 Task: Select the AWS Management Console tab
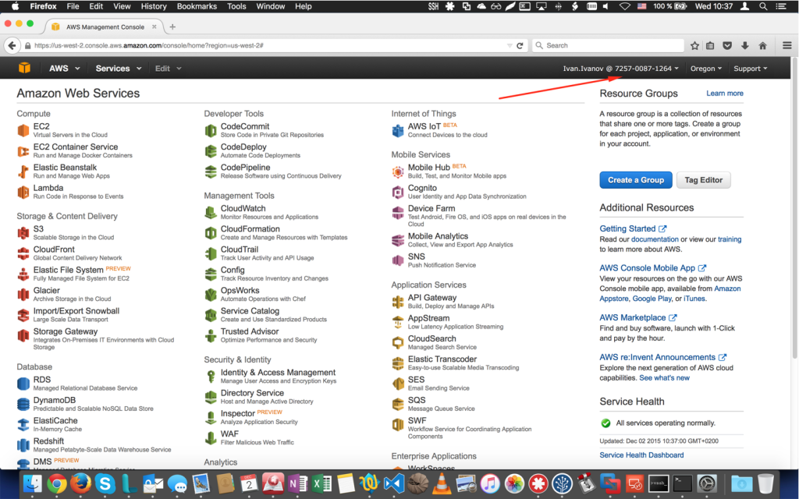(x=104, y=27)
